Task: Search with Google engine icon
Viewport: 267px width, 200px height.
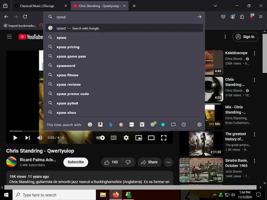Action: click(x=90, y=125)
